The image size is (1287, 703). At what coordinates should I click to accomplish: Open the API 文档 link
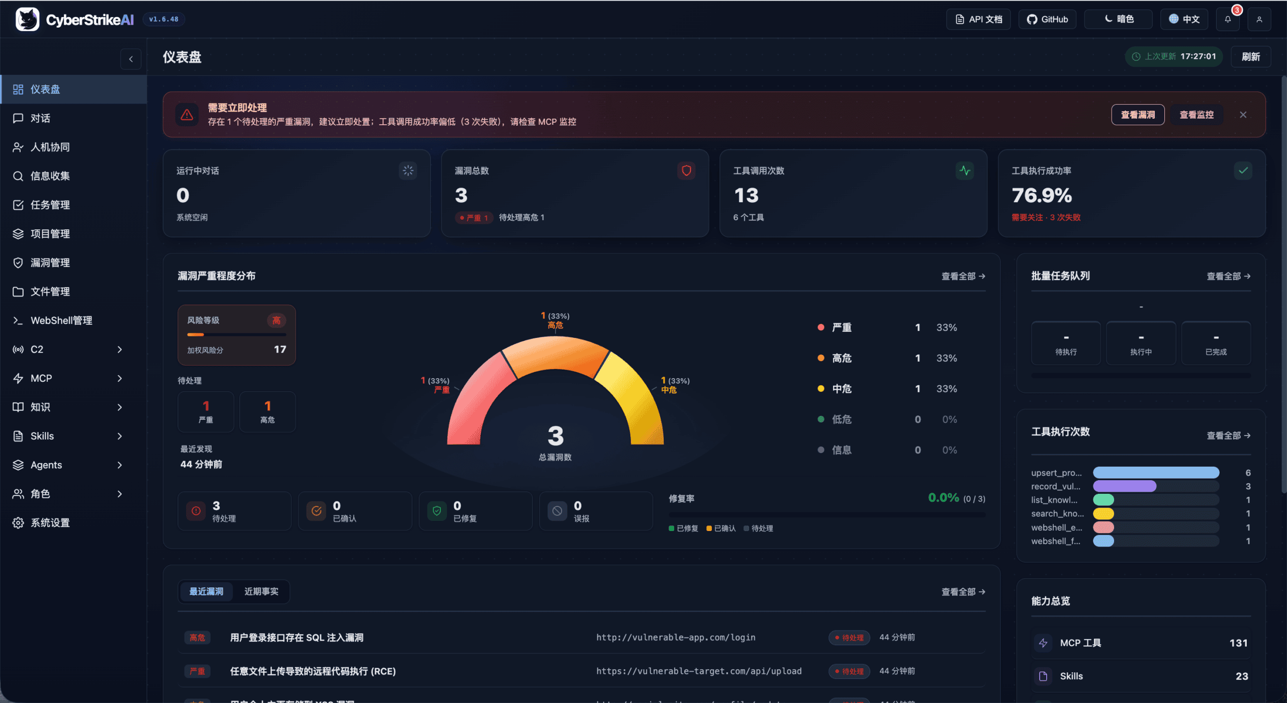(978, 19)
